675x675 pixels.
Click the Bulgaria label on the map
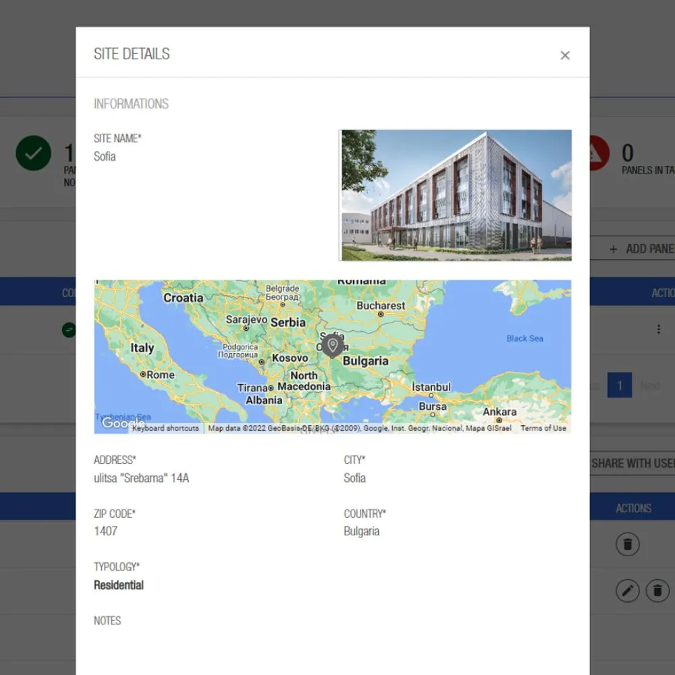tap(365, 360)
